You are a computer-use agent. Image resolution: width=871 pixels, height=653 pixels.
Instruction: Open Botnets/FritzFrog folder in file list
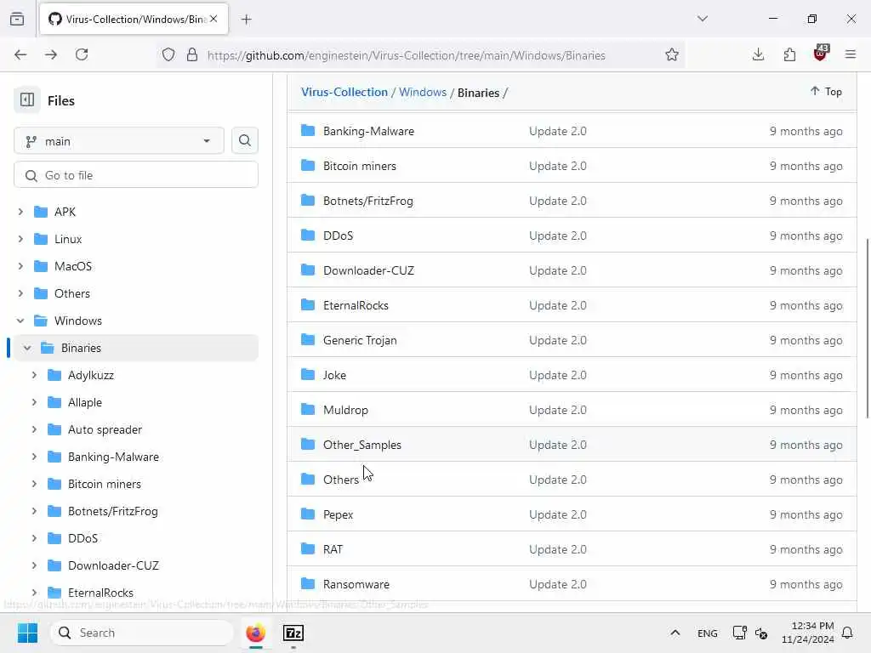click(x=367, y=201)
